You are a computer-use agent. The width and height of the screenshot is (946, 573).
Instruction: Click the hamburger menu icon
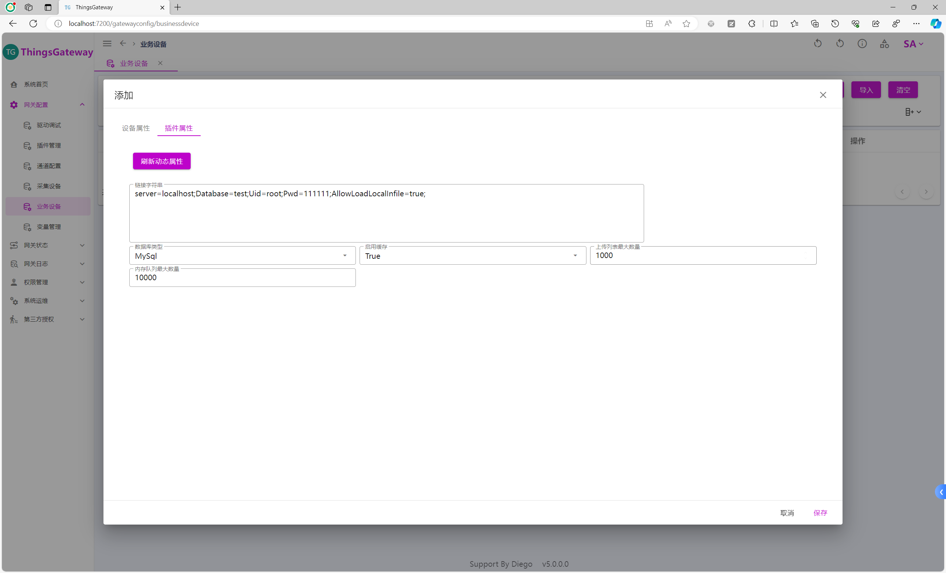click(x=107, y=44)
